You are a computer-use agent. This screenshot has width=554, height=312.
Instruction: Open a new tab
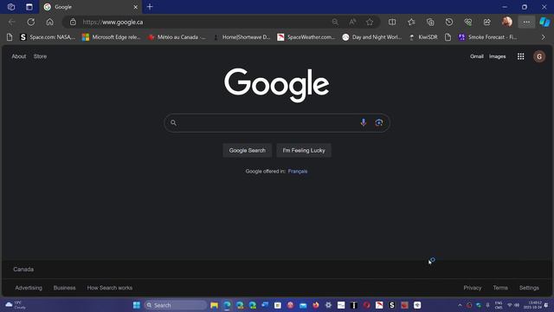[150, 7]
